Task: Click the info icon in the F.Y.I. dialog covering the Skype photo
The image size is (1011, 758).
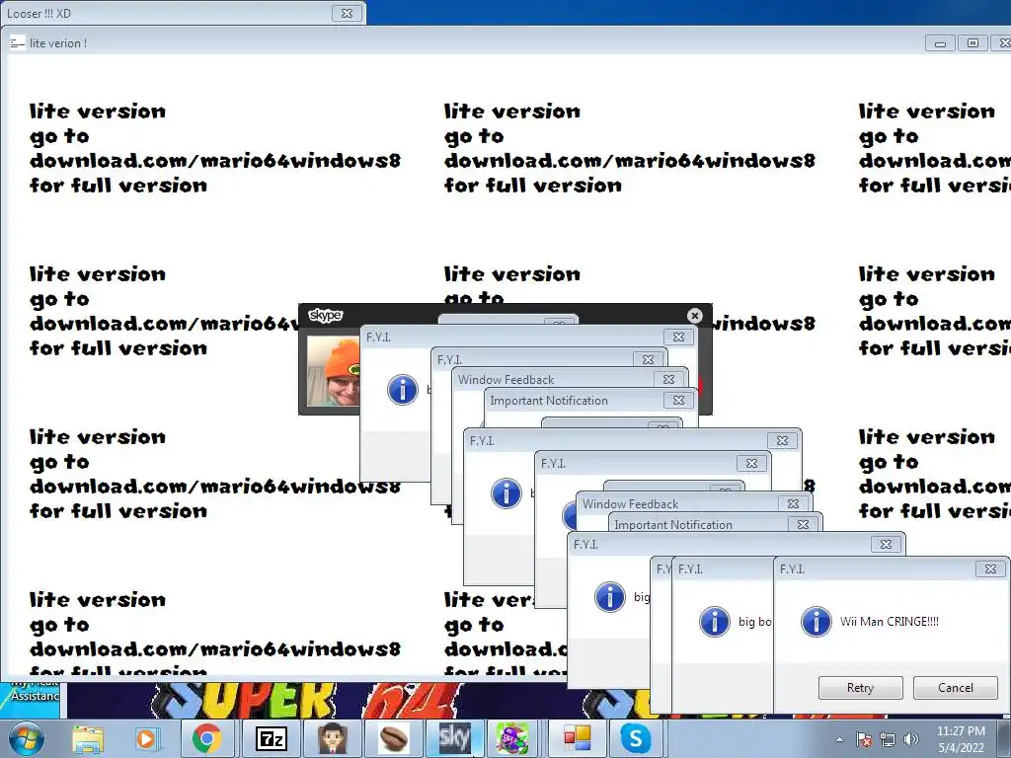Action: pos(403,390)
